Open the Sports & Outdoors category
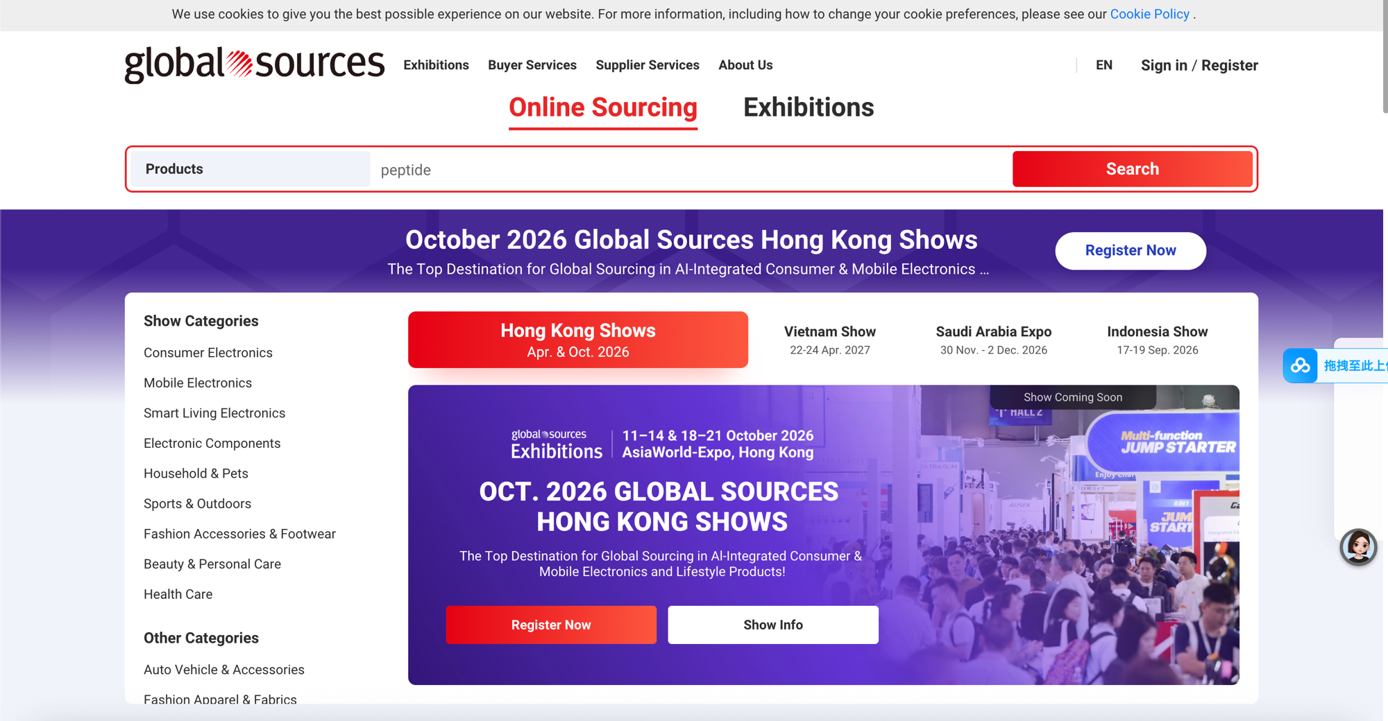The height and width of the screenshot is (721, 1388). [197, 503]
